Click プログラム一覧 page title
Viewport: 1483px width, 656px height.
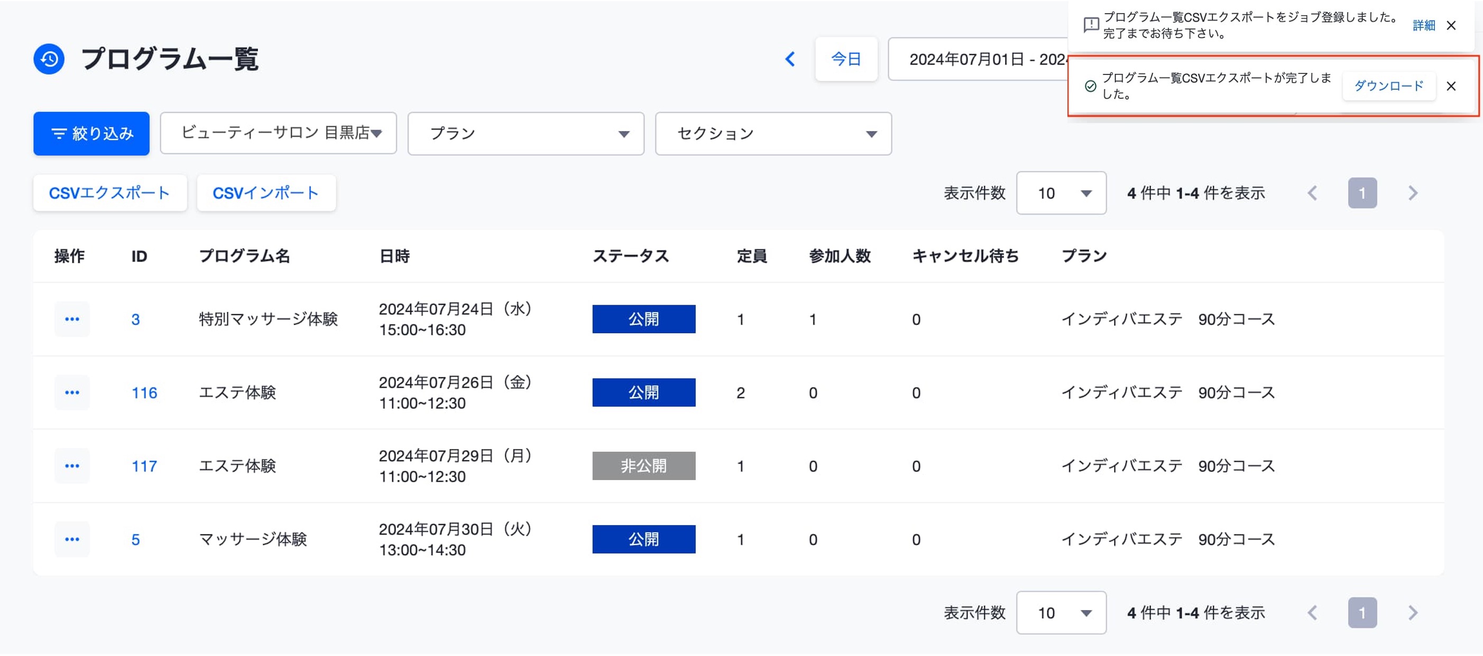170,59
